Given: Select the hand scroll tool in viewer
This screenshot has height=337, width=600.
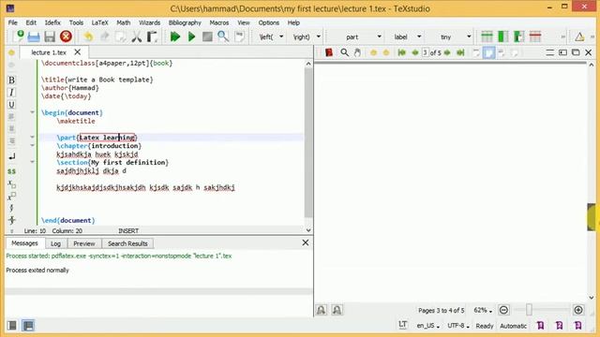Looking at the screenshot, I should 357,52.
